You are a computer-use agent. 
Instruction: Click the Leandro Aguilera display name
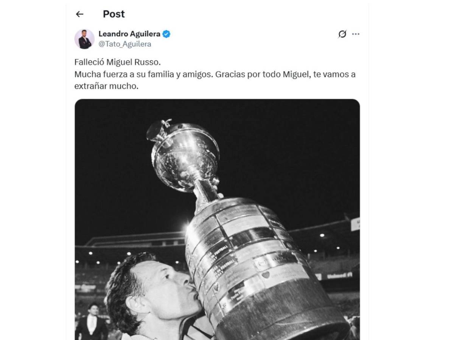(x=129, y=34)
